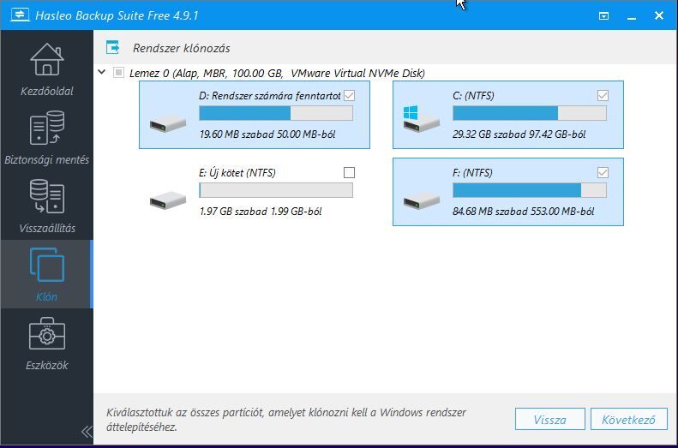Click the C: partition usage bar
Image resolution: width=678 pixels, height=448 pixels.
point(529,113)
